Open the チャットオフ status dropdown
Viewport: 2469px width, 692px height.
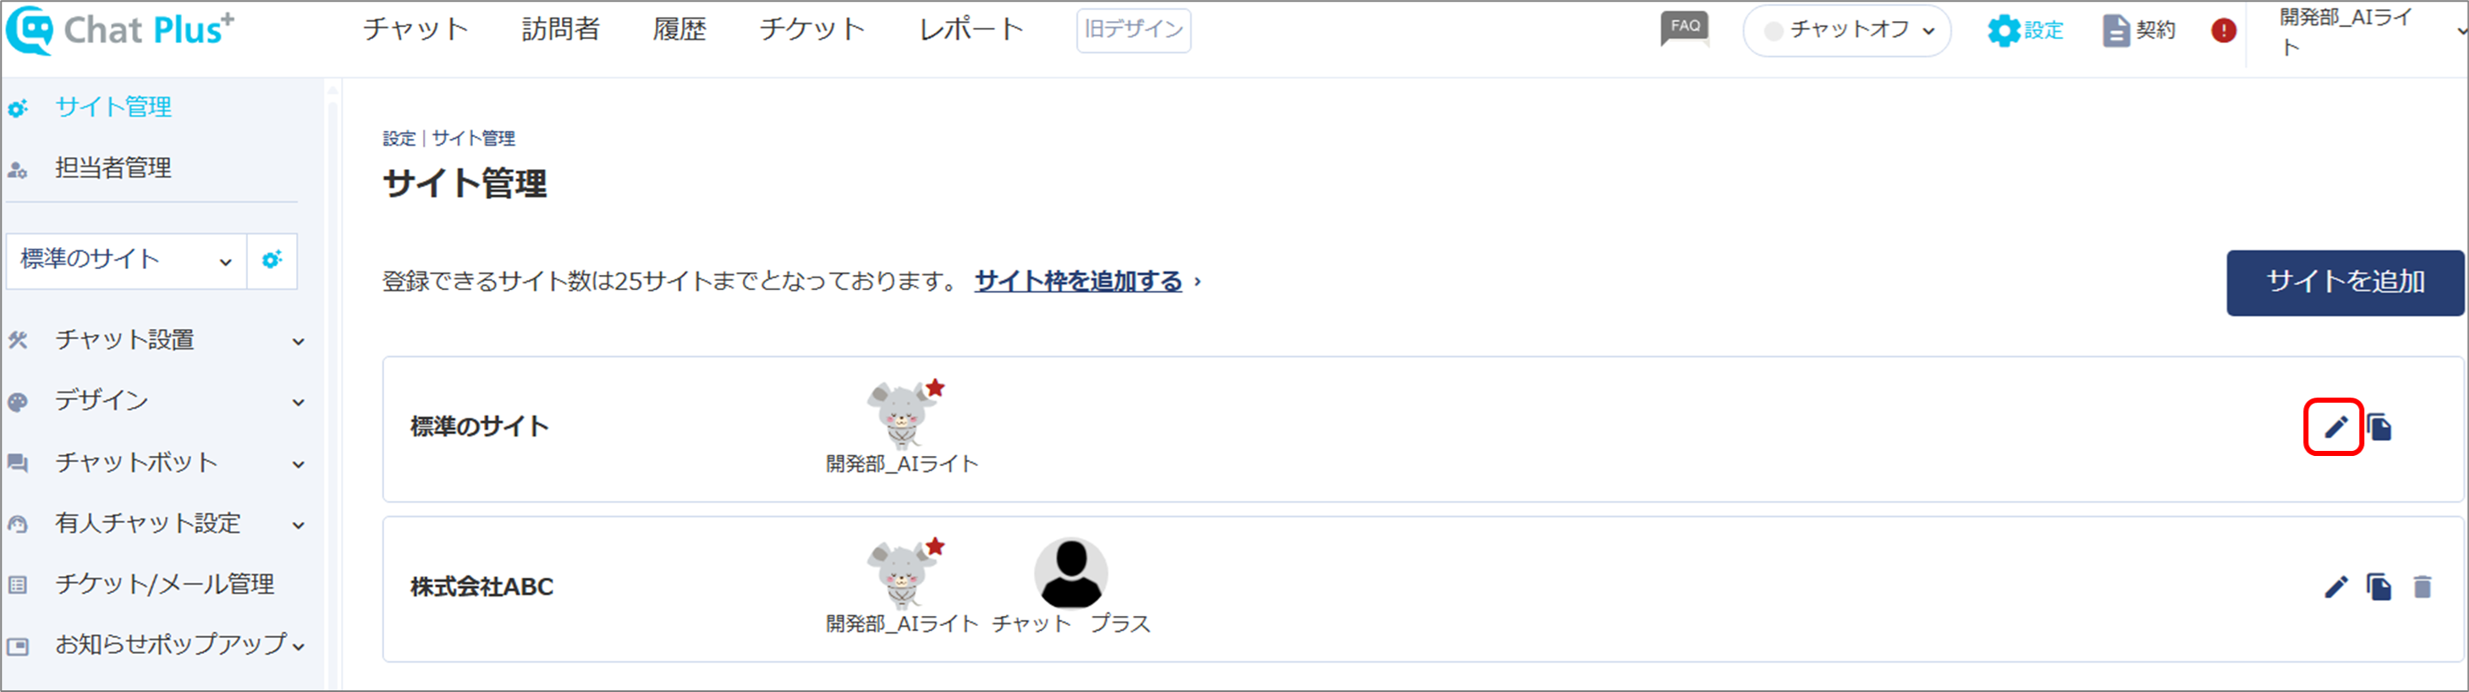pos(1847,30)
